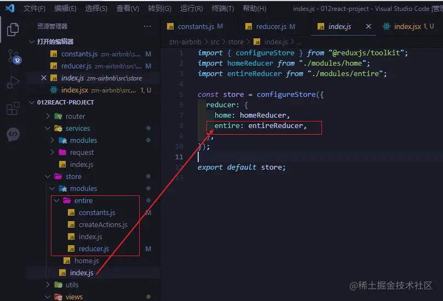Close index.js in open editors list

pyautogui.click(x=43, y=78)
